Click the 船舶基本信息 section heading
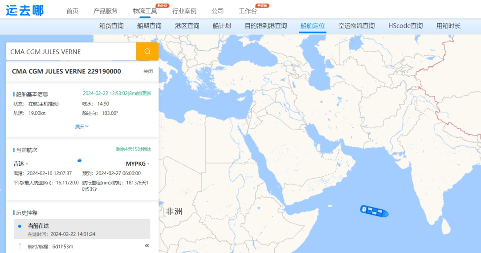Image resolution: width=481 pixels, height=253 pixels. click(32, 94)
